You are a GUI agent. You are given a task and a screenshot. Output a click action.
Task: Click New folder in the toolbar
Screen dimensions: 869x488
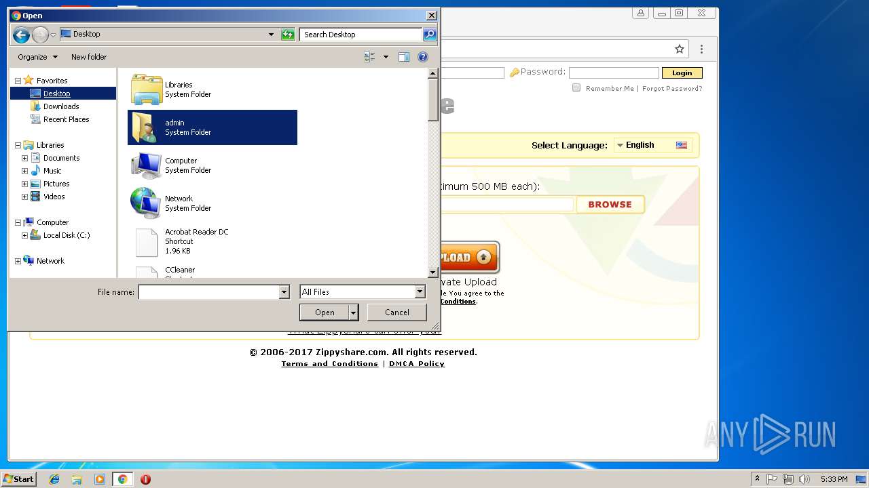tap(89, 57)
